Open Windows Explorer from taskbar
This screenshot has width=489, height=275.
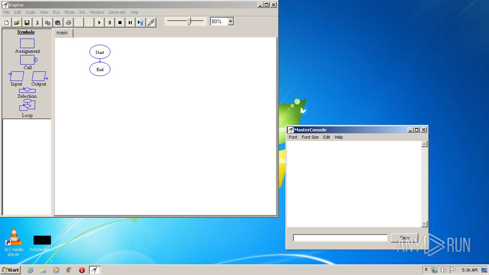pyautogui.click(x=43, y=270)
